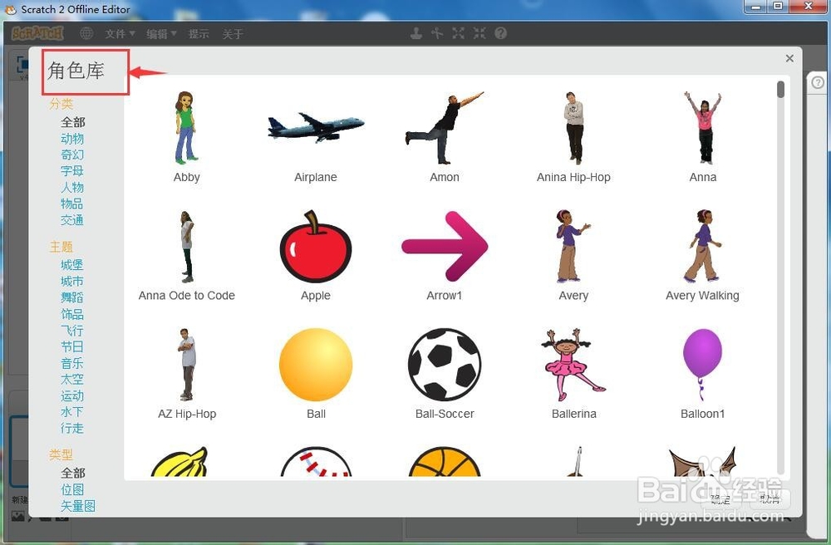Choose the baseball sprite in bottom row

pos(315,462)
